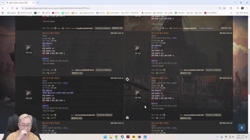Open Chrome's three-dot menu

tap(247, 8)
